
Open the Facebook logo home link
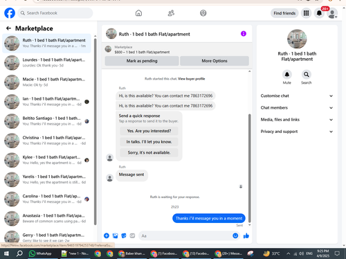10,13
